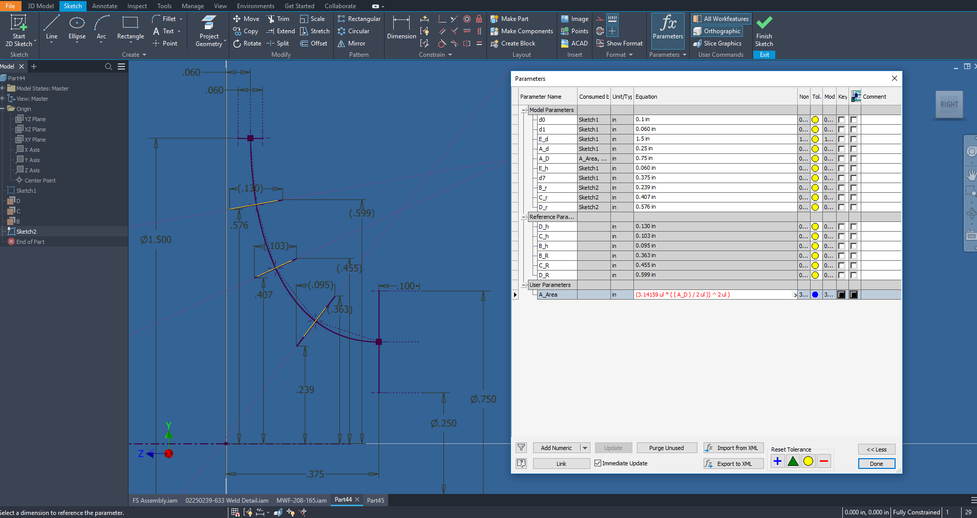Click the blue plus tolerance reset icon
The width and height of the screenshot is (977, 518).
point(777,461)
